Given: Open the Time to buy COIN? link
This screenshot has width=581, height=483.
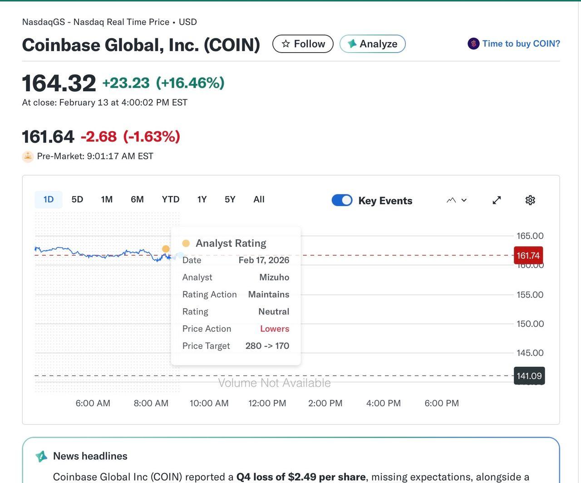Looking at the screenshot, I should pos(521,44).
